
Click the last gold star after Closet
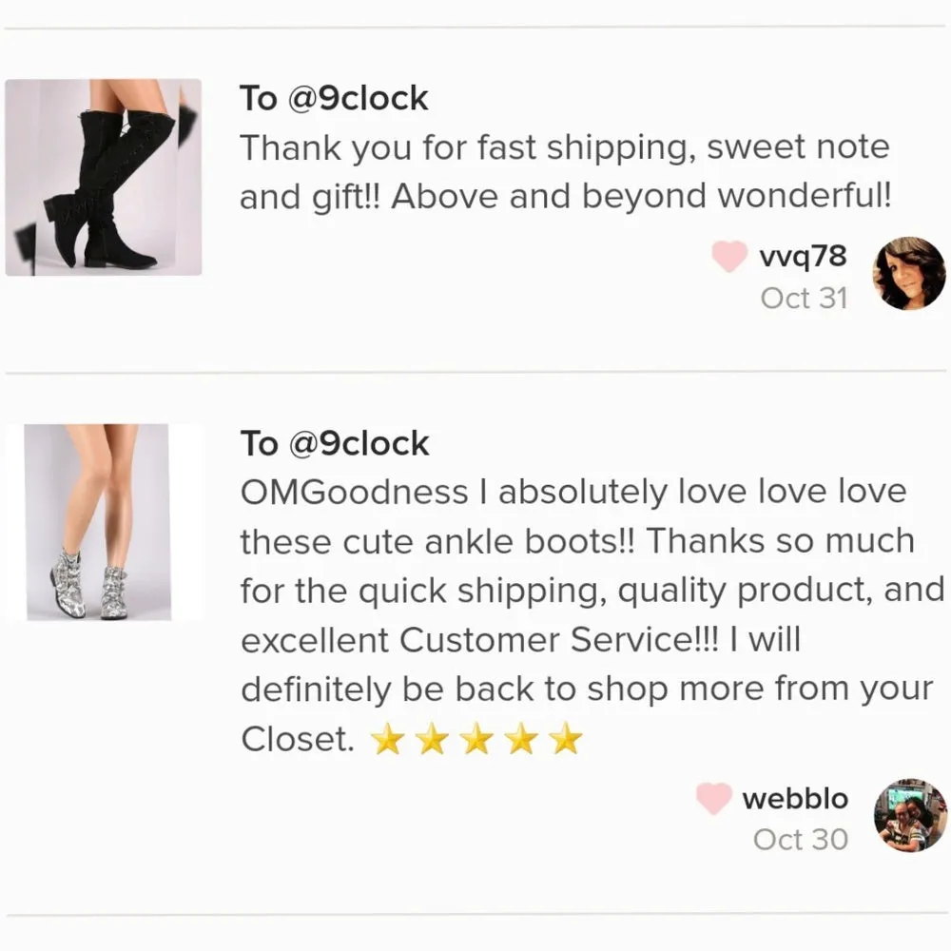click(x=565, y=738)
